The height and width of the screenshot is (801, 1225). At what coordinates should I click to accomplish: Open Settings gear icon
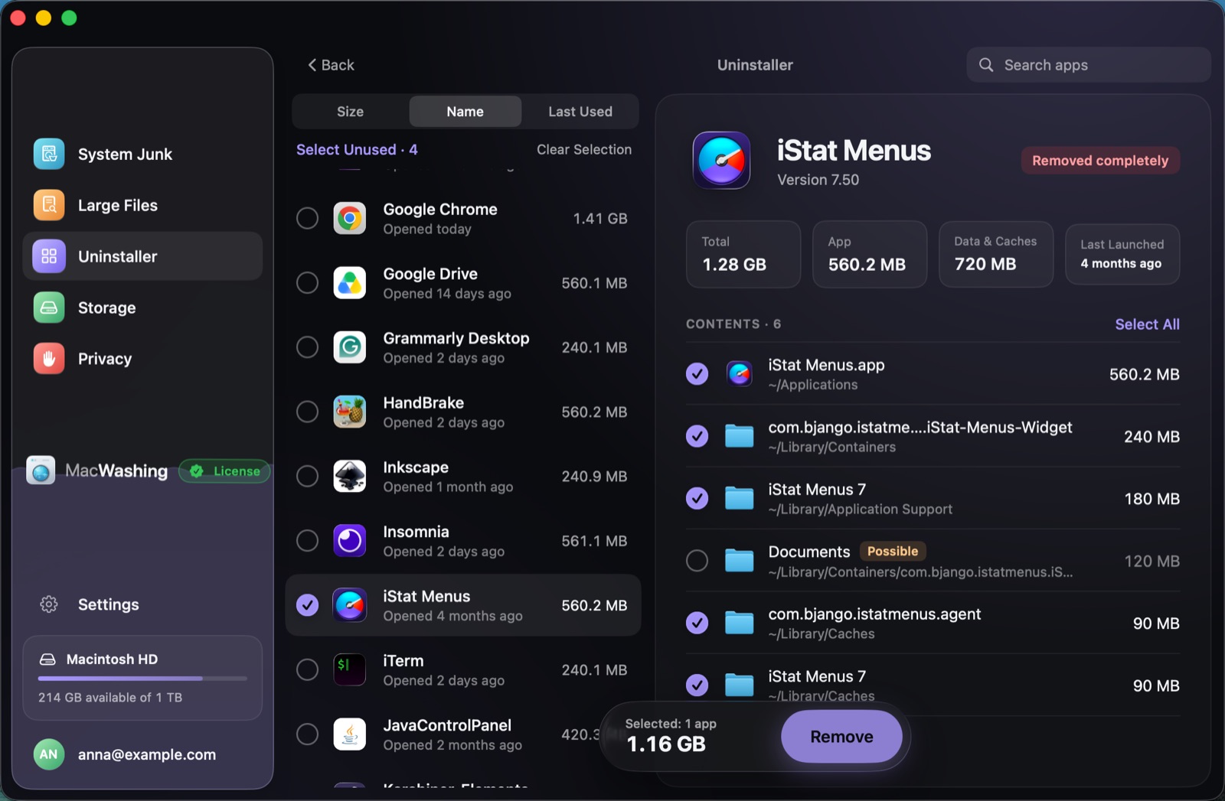click(x=49, y=604)
